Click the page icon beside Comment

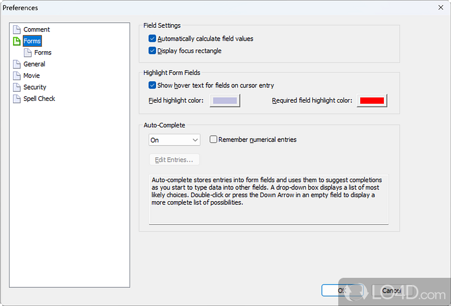17,29
